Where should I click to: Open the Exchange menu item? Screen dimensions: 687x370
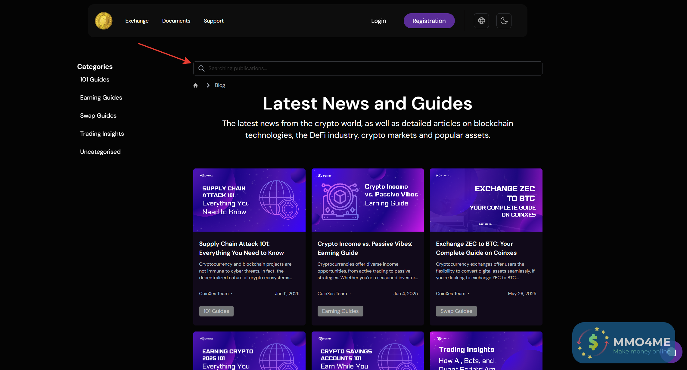137,21
